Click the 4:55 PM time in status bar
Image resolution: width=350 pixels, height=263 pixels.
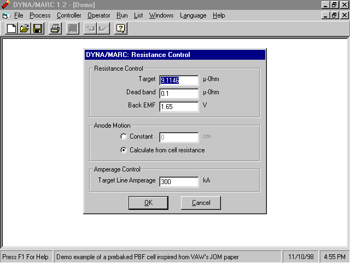click(335, 257)
